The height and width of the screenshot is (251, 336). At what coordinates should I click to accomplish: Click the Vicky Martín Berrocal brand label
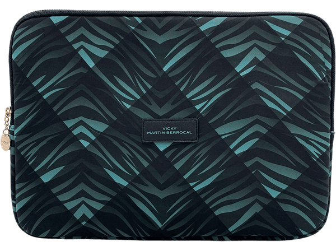click(x=170, y=131)
